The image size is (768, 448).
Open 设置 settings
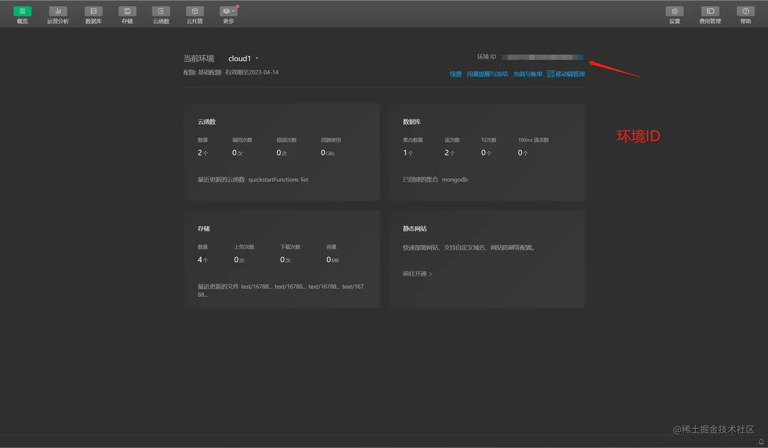(x=675, y=15)
